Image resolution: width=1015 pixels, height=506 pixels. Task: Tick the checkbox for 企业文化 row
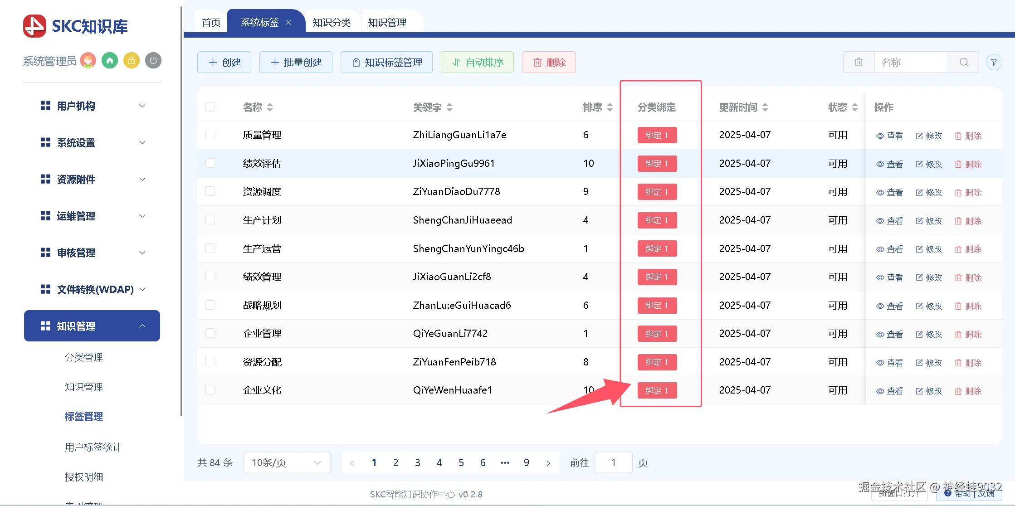click(210, 390)
